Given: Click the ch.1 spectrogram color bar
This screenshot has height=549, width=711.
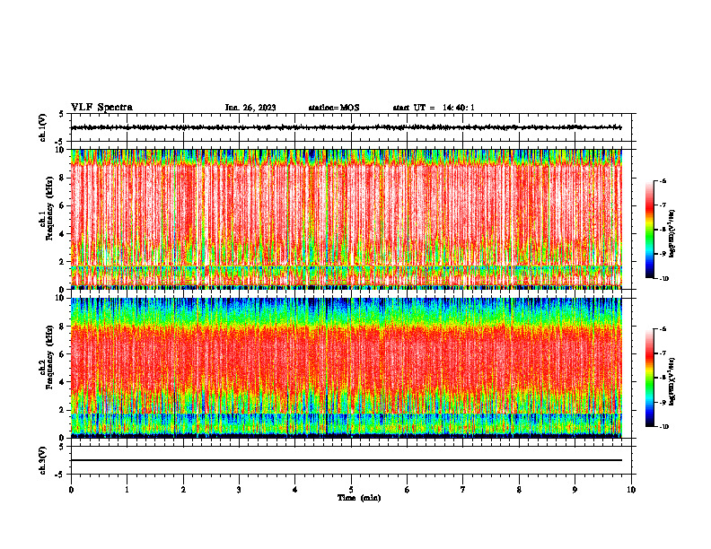Looking at the screenshot, I should (649, 230).
